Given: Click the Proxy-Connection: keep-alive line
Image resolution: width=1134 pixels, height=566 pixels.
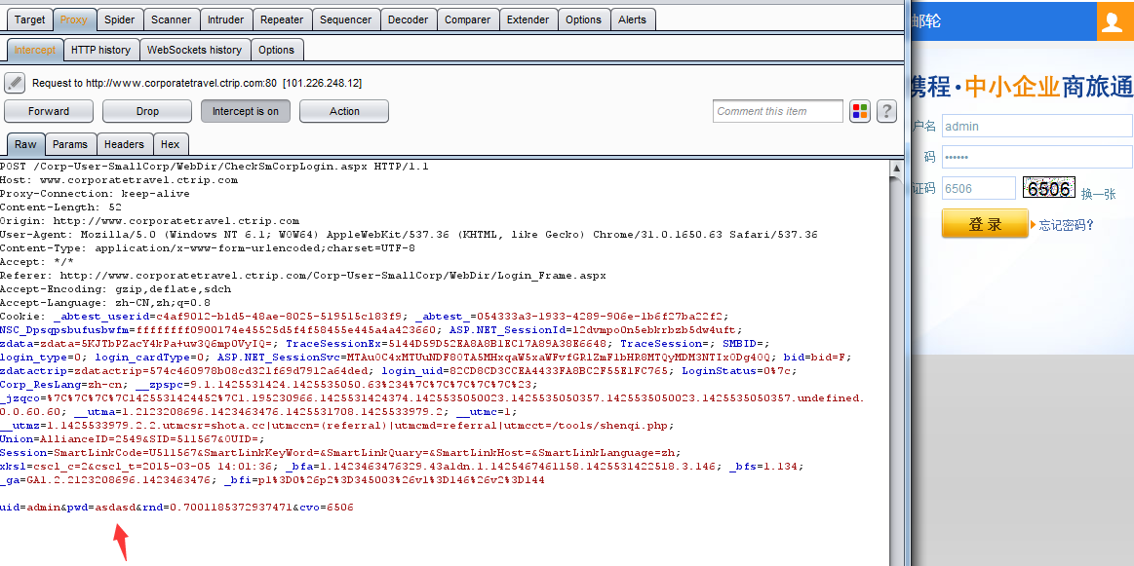Looking at the screenshot, I should [95, 194].
